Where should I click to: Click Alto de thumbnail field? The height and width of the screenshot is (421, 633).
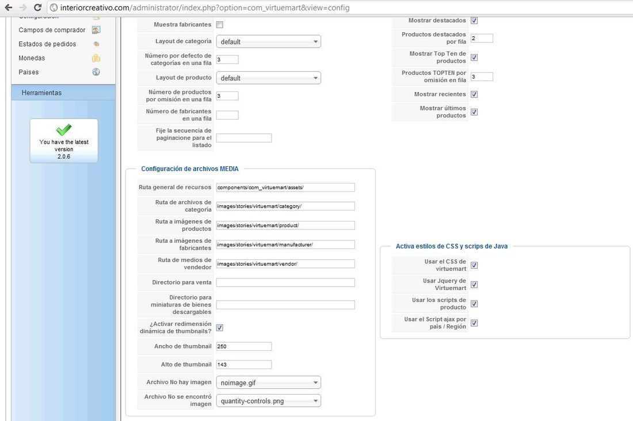(244, 365)
